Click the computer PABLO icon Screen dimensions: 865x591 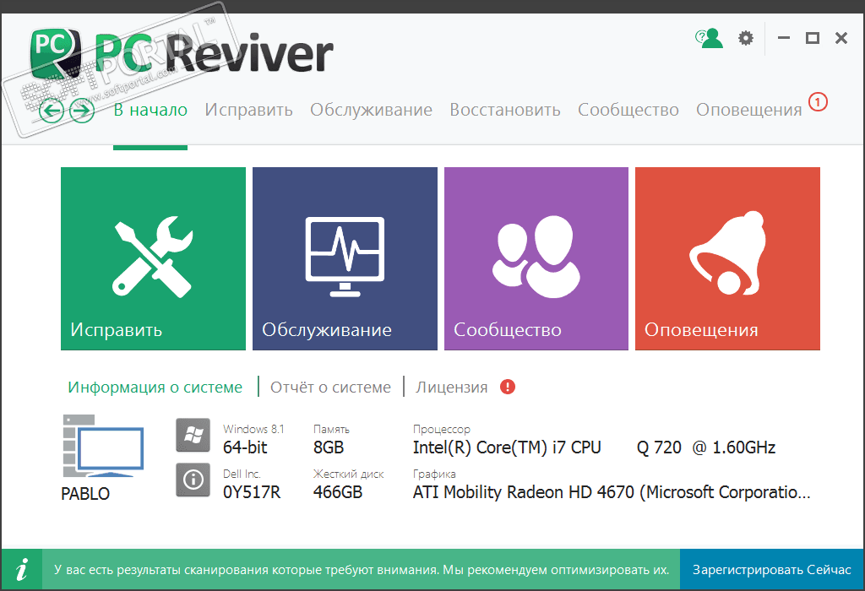coord(103,446)
